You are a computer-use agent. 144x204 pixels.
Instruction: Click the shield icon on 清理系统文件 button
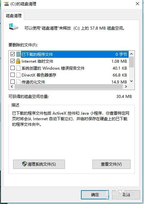[24, 164]
